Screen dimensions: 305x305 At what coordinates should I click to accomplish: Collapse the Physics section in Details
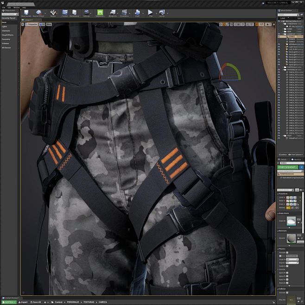point(278,249)
